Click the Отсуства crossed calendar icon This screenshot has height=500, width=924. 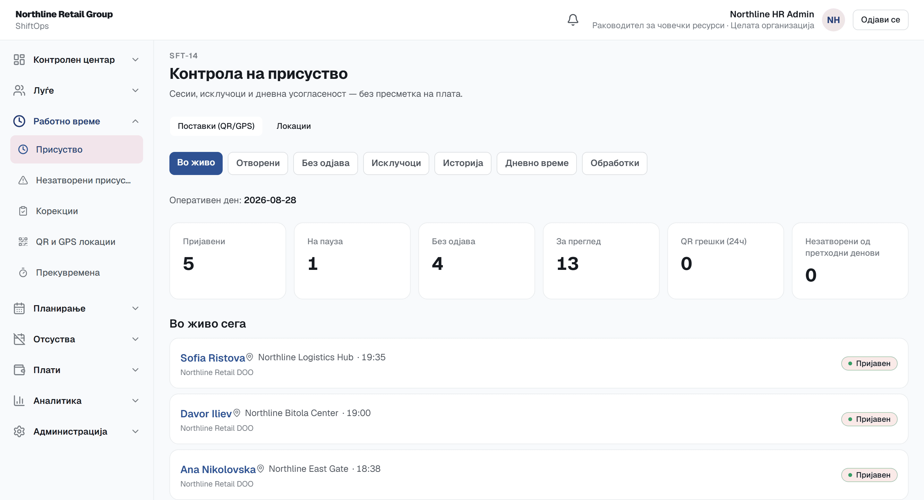pos(19,339)
